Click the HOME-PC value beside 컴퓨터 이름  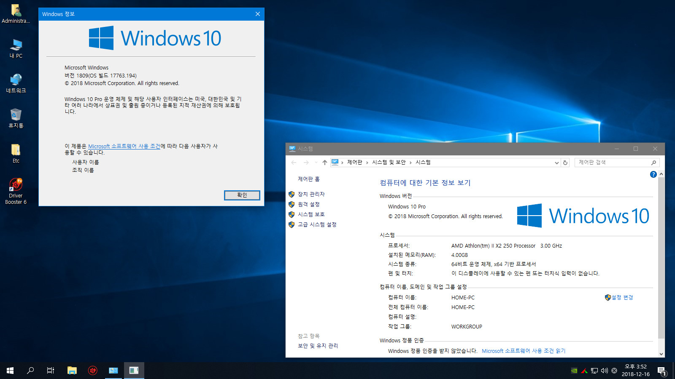point(463,297)
